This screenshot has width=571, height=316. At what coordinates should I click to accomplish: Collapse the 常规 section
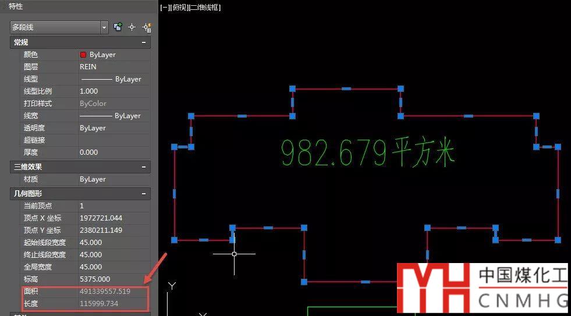coord(144,42)
